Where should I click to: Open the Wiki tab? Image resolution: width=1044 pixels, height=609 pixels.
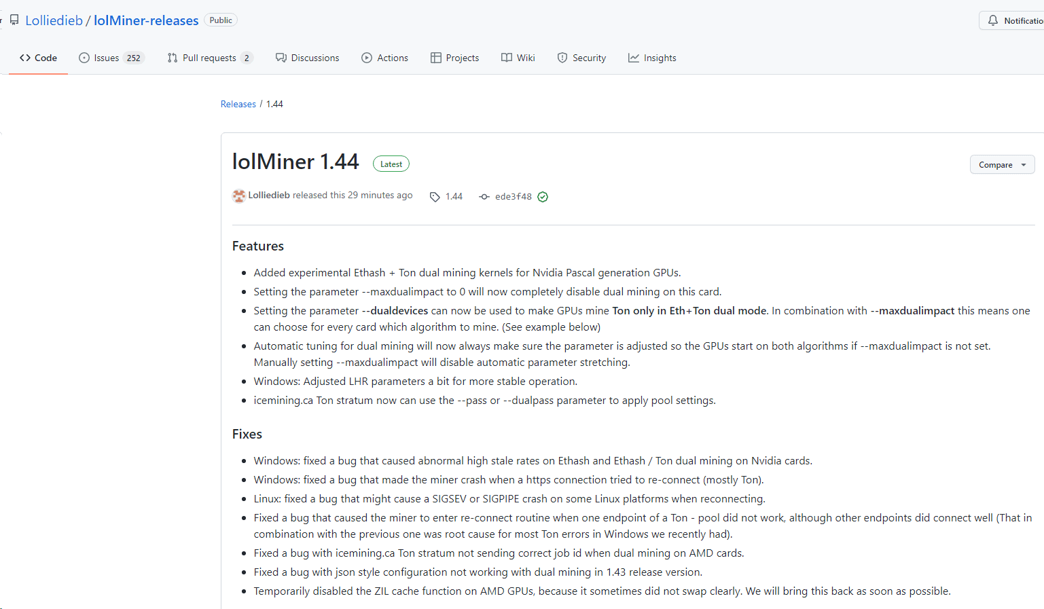(518, 58)
